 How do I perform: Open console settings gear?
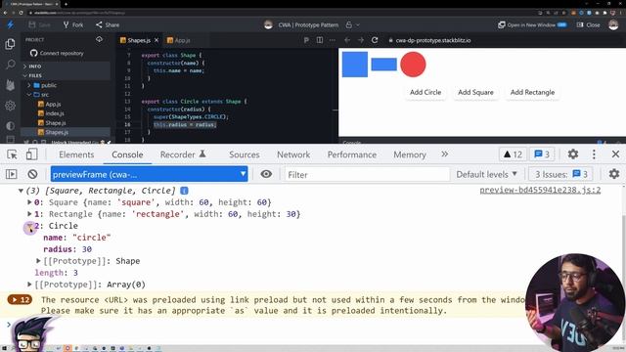coord(613,174)
